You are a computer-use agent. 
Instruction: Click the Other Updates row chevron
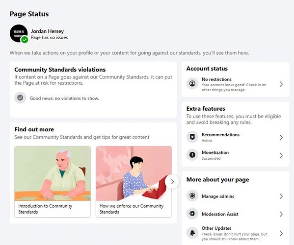(281, 233)
